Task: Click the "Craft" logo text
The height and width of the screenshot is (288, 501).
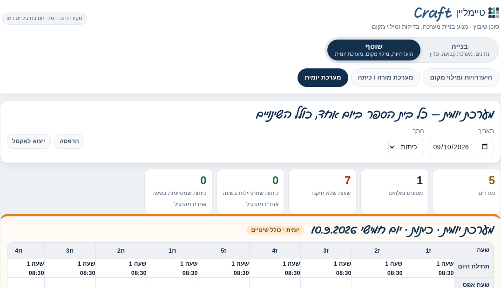Action: (x=433, y=13)
